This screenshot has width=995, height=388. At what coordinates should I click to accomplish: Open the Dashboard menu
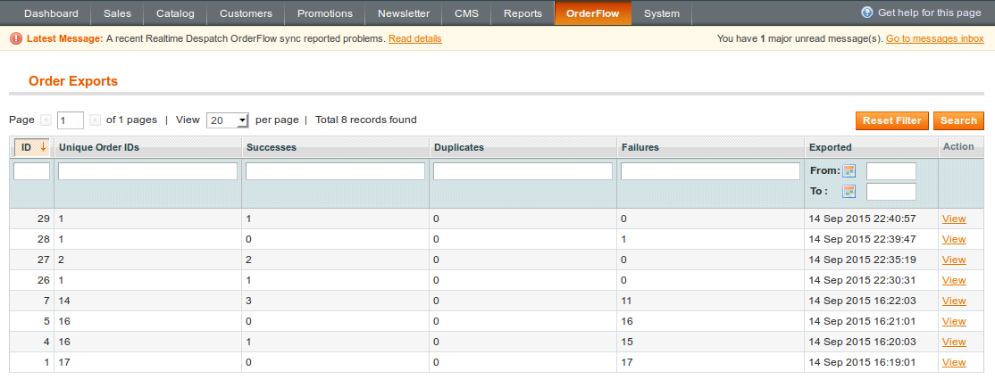[52, 13]
